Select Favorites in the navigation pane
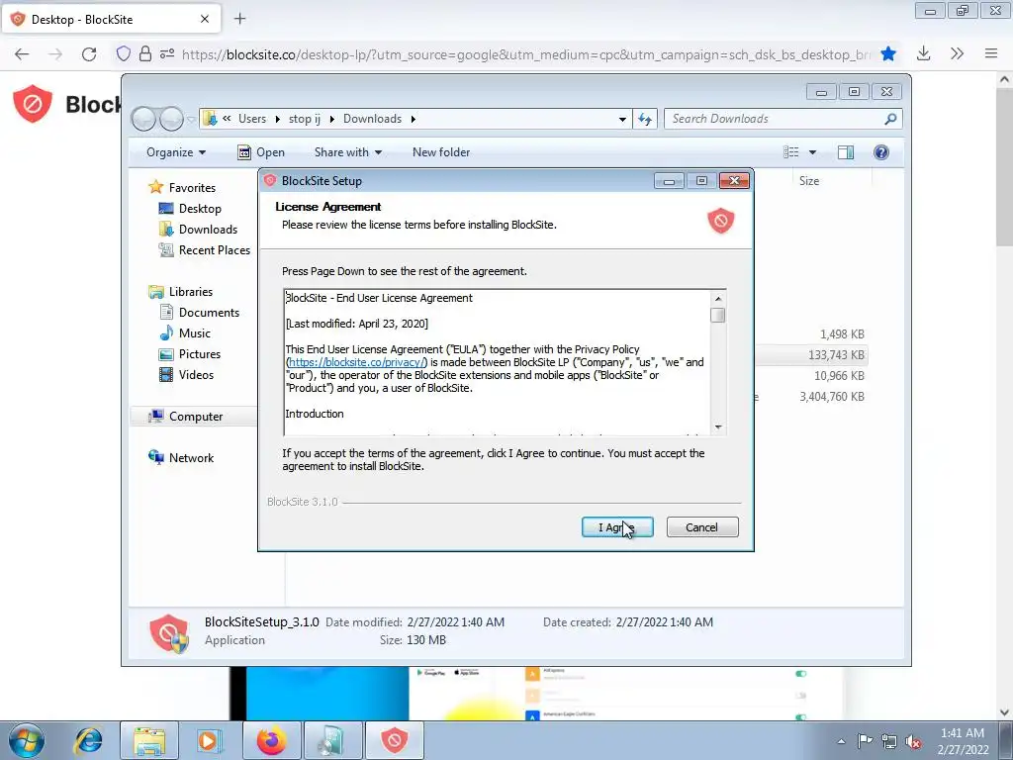Viewport: 1013px width, 760px height. tap(192, 188)
